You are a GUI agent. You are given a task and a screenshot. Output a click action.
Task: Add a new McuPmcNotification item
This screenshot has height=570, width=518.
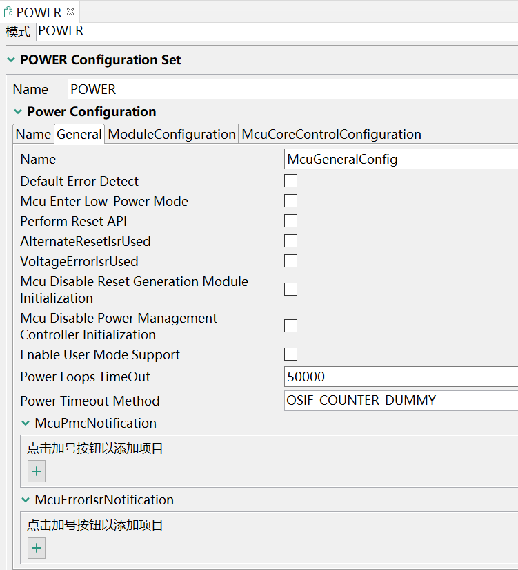(x=37, y=472)
